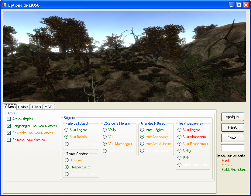Click the Moyen performance legend label
This screenshot has height=196, width=251.
[227, 165]
